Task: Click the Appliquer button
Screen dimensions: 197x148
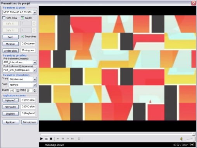Action: [x=11, y=122]
